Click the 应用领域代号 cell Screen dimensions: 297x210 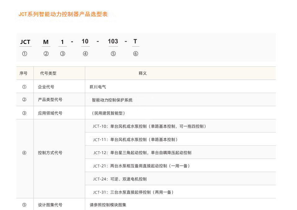tap(50, 113)
